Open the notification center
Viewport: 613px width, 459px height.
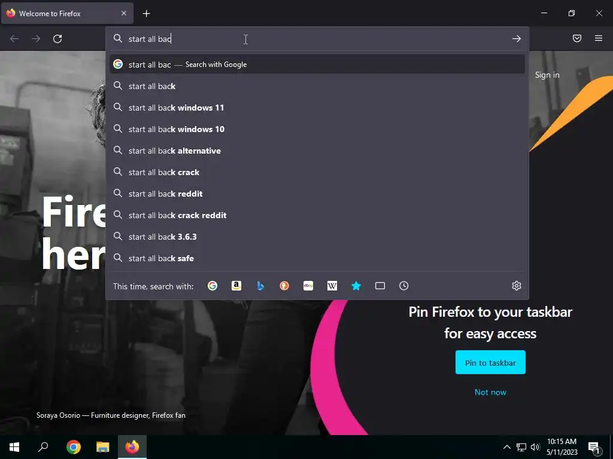point(594,448)
